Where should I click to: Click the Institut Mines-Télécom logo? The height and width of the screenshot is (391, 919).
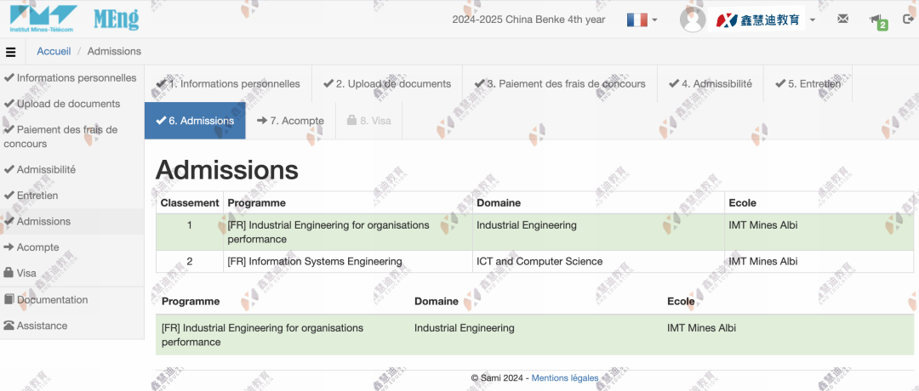click(43, 18)
